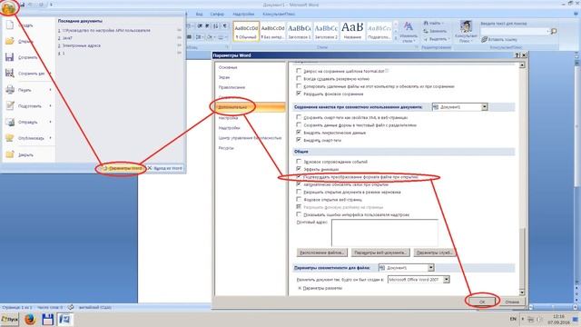Toggle show add-in user interface errors checkbox
Image resolution: width=581 pixels, height=327 pixels.
pyautogui.click(x=299, y=214)
